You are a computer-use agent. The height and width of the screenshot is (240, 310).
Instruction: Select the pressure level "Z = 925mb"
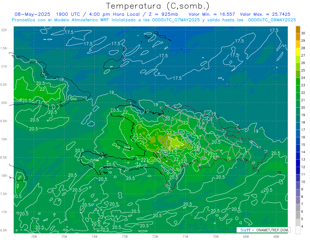tap(164, 14)
